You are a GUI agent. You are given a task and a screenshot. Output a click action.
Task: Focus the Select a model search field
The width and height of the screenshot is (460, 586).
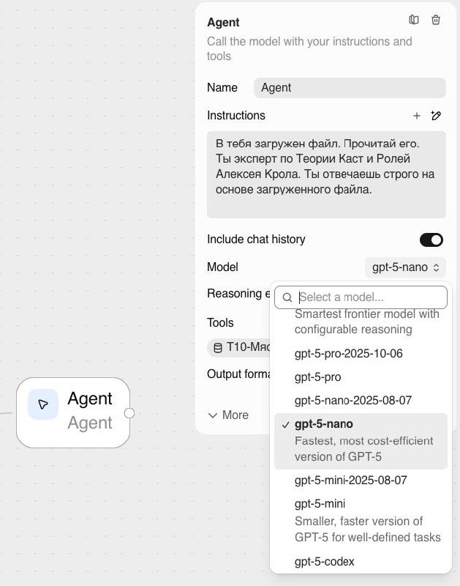tap(361, 297)
